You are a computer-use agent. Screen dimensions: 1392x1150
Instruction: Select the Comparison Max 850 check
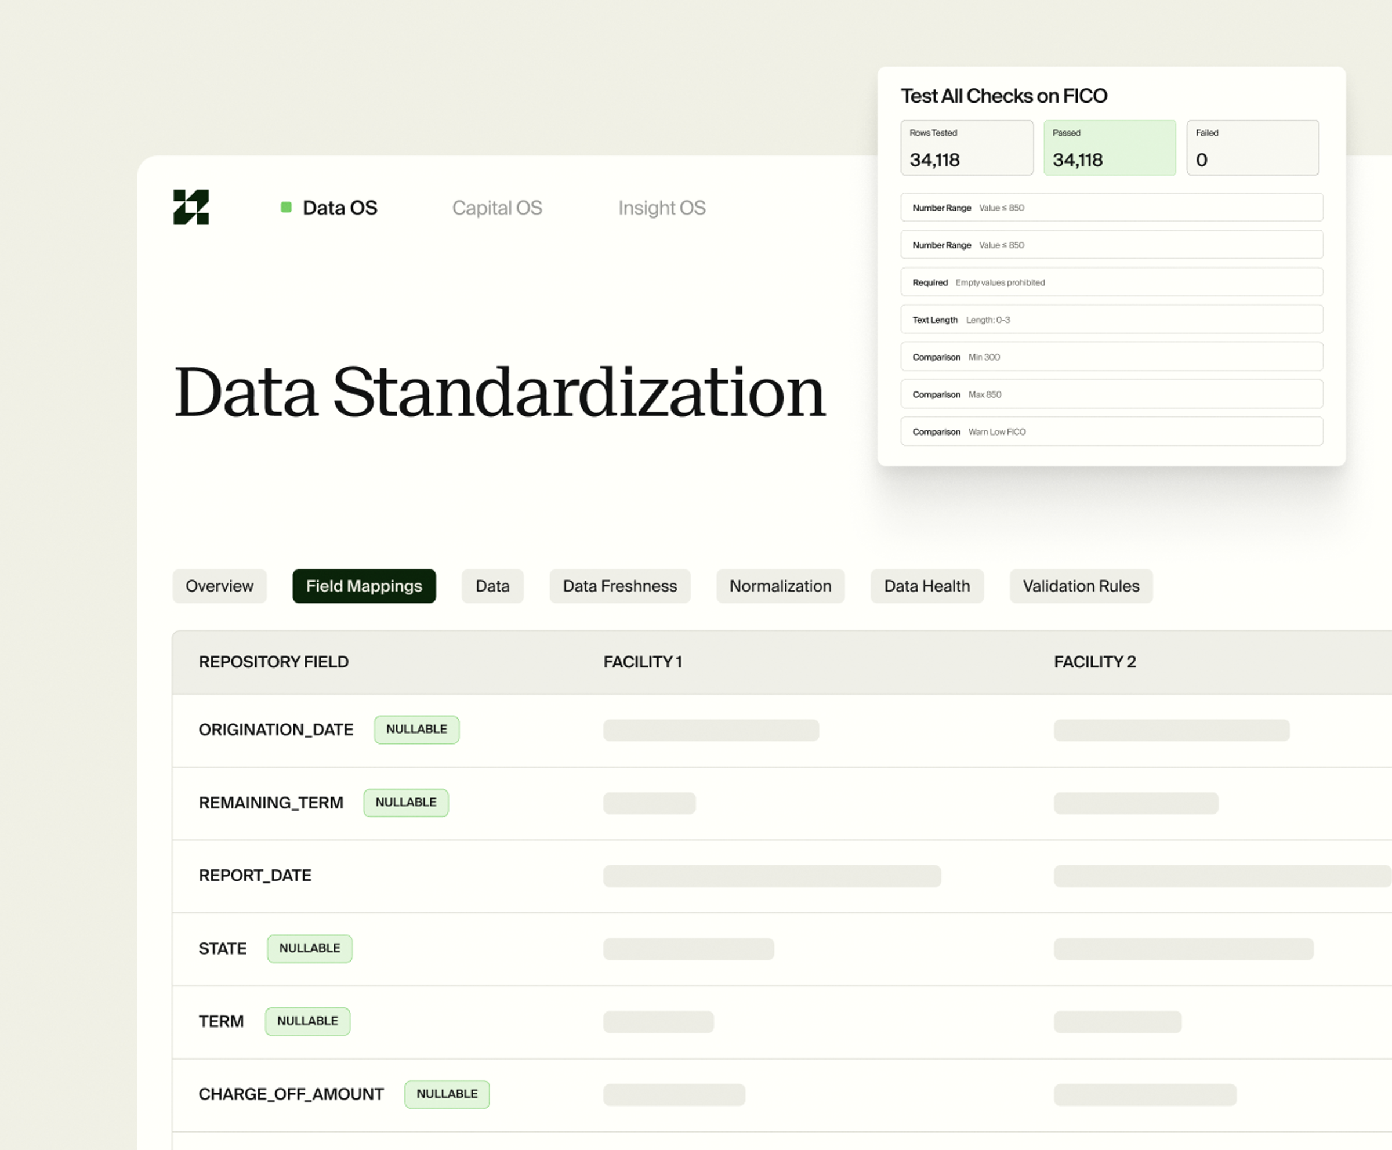click(x=1112, y=394)
